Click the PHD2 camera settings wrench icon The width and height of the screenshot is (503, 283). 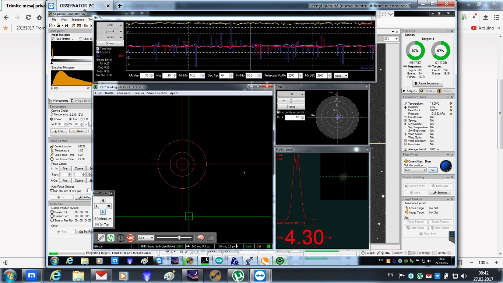tap(210, 238)
